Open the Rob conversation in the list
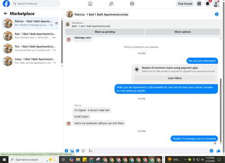Screen dimensions: 225x163 pyautogui.click(x=30, y=36)
